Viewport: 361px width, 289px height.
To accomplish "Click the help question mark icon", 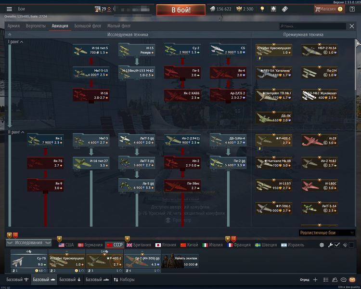I will click(352, 9).
